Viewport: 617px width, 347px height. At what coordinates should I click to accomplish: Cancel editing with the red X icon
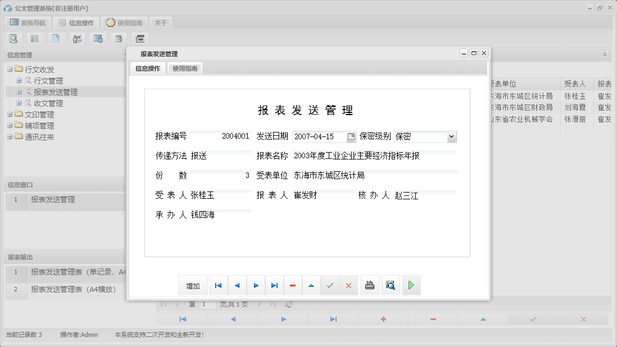click(348, 285)
